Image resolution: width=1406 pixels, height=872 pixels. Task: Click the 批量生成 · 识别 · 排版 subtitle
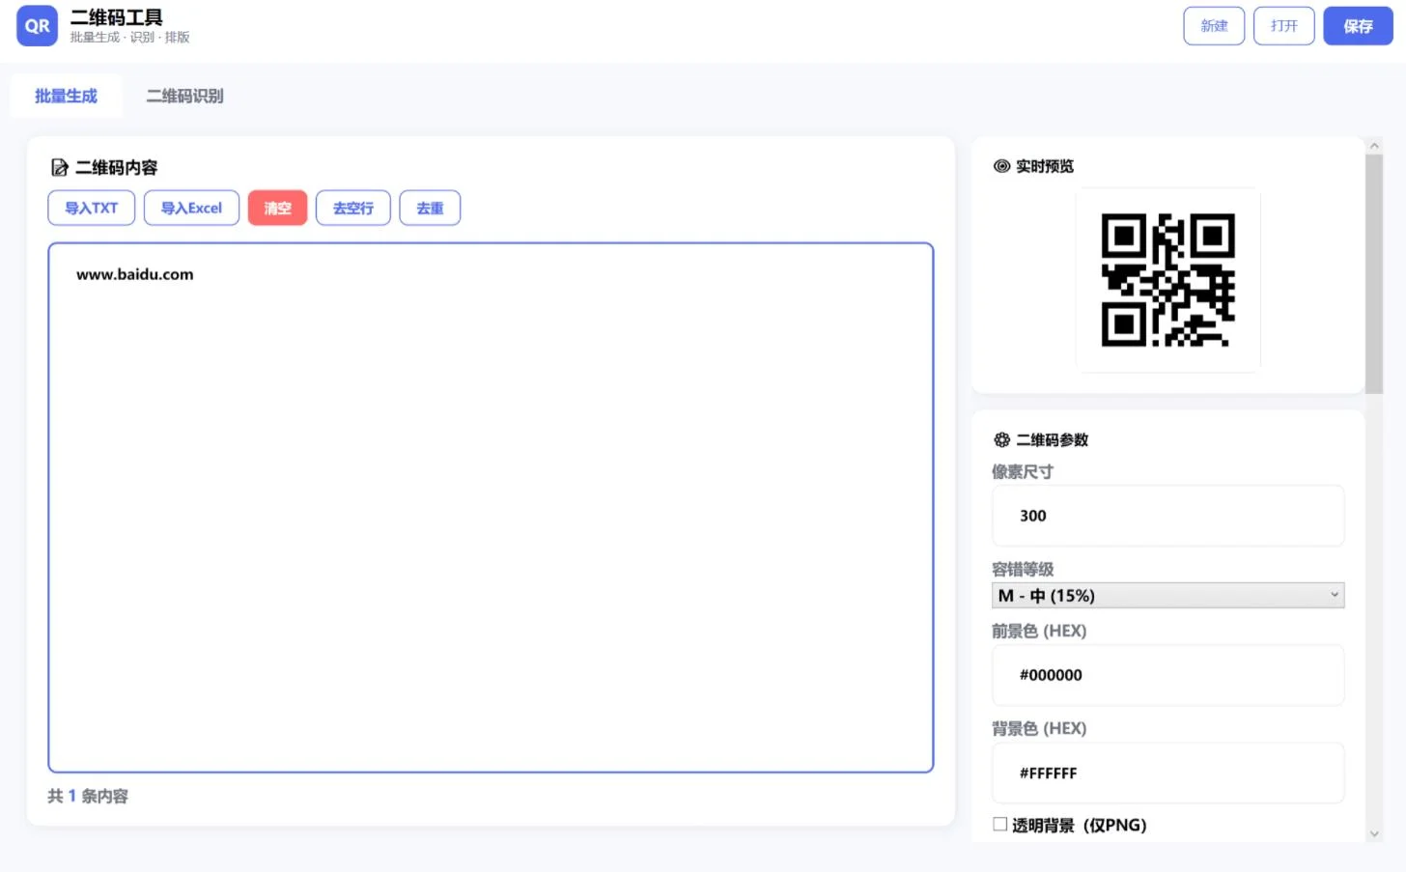click(x=129, y=38)
